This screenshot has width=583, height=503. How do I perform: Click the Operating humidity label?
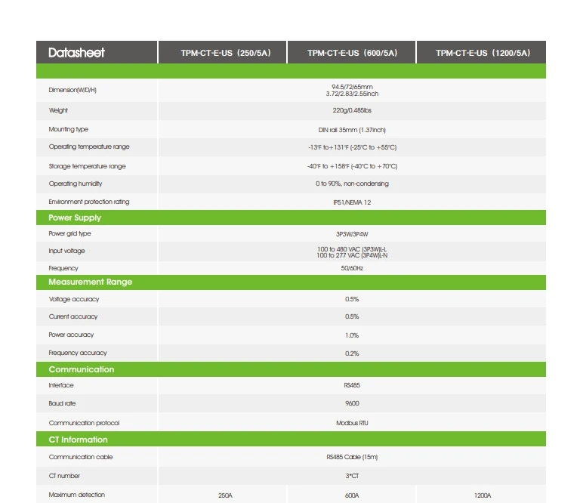point(75,184)
